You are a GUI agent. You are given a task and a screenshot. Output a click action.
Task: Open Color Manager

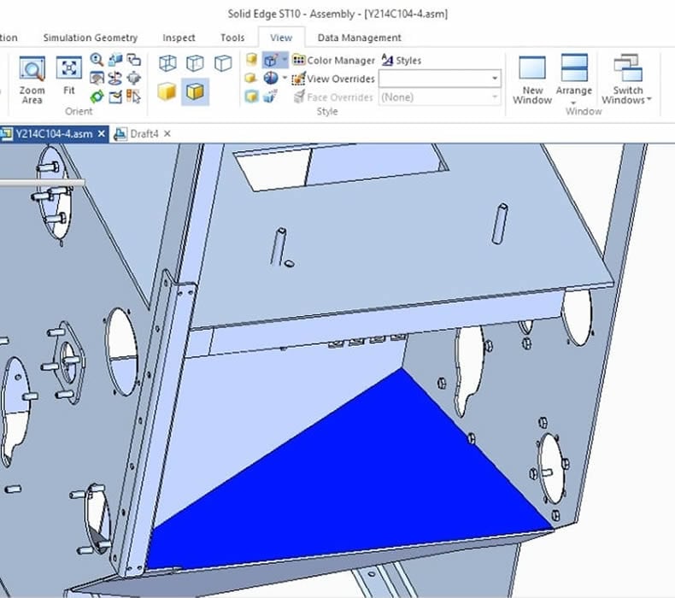pos(333,61)
